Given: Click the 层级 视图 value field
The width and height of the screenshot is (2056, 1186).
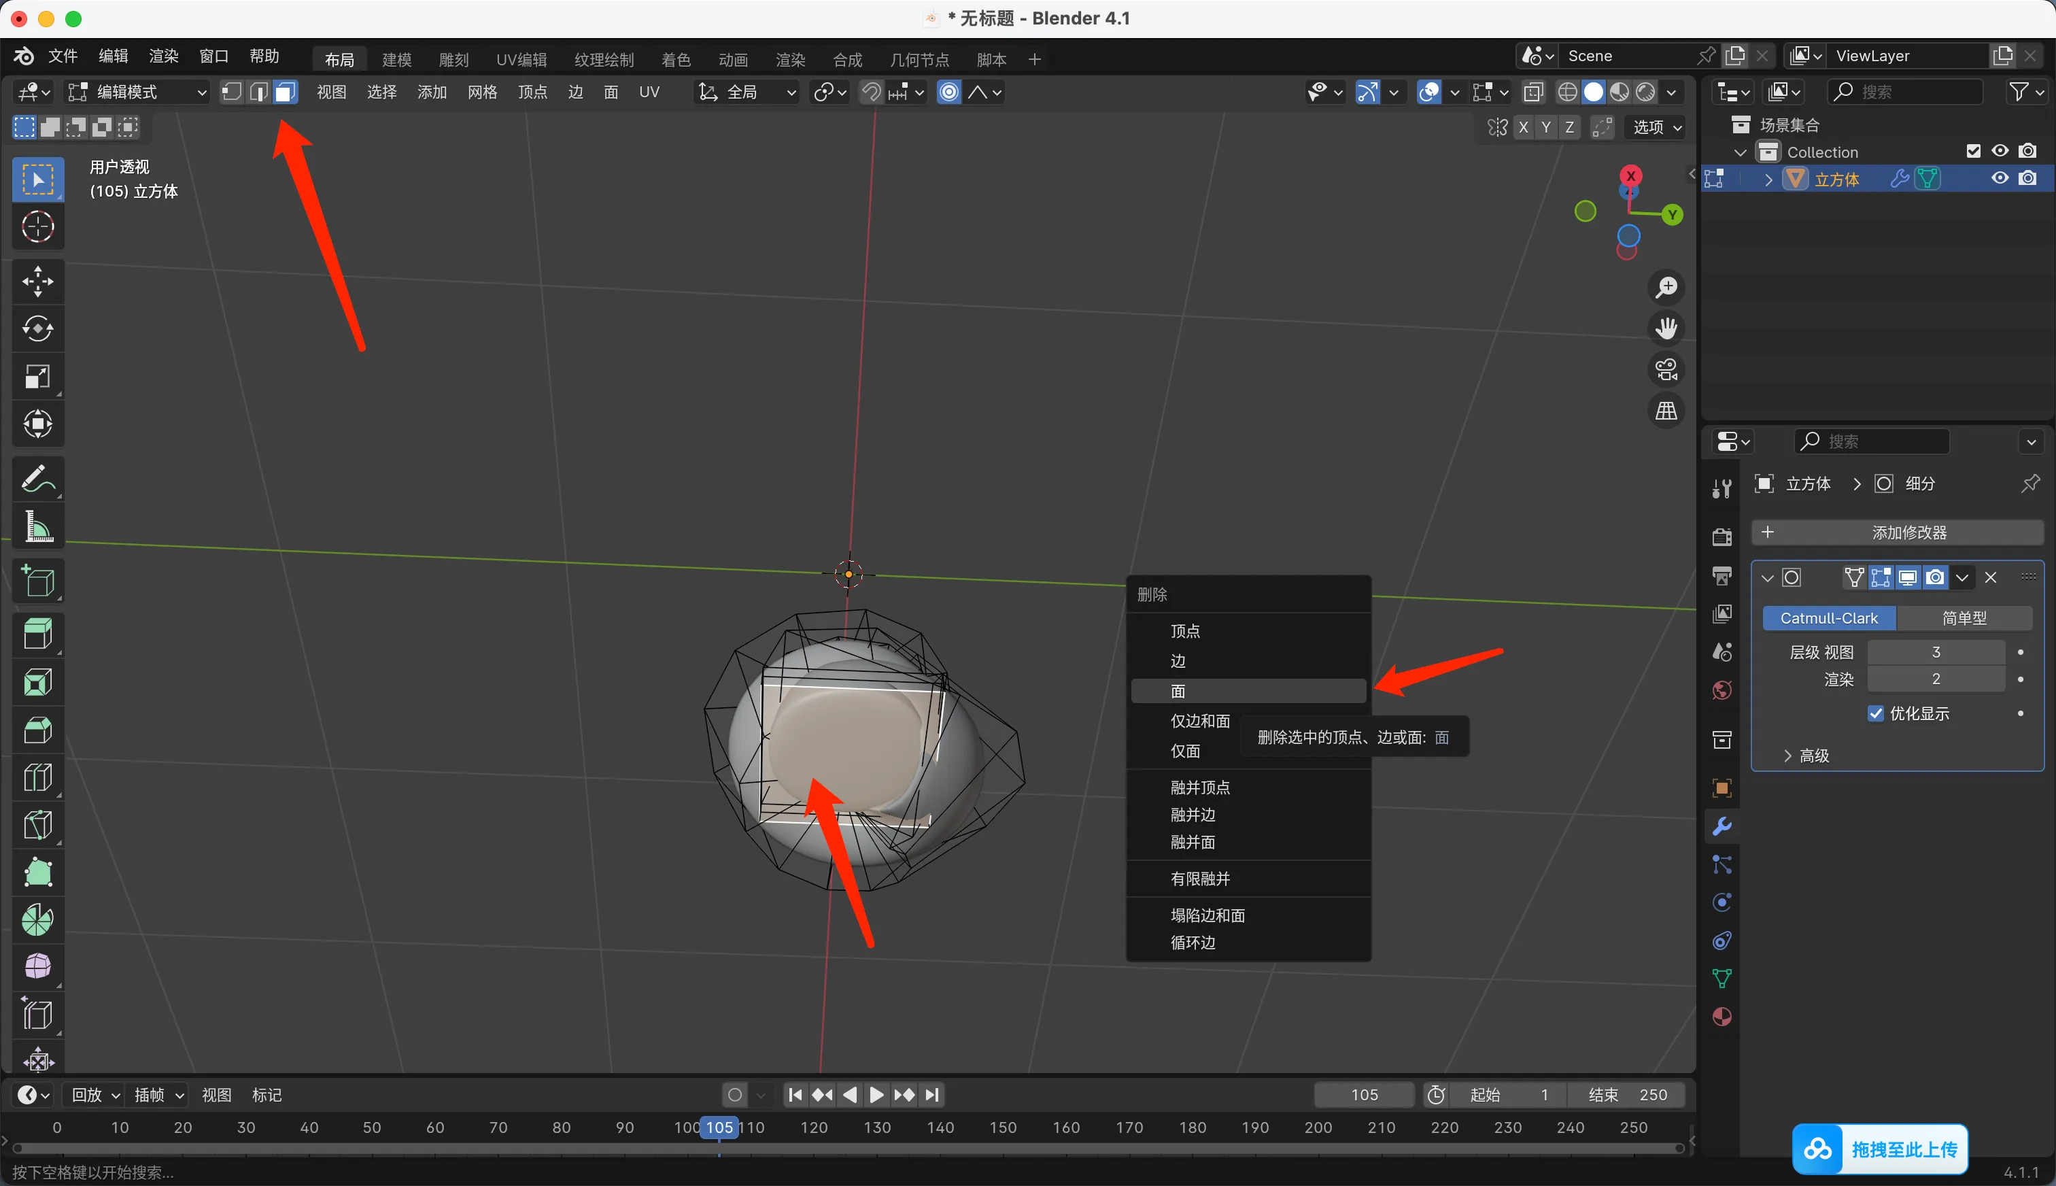Looking at the screenshot, I should [1936, 652].
